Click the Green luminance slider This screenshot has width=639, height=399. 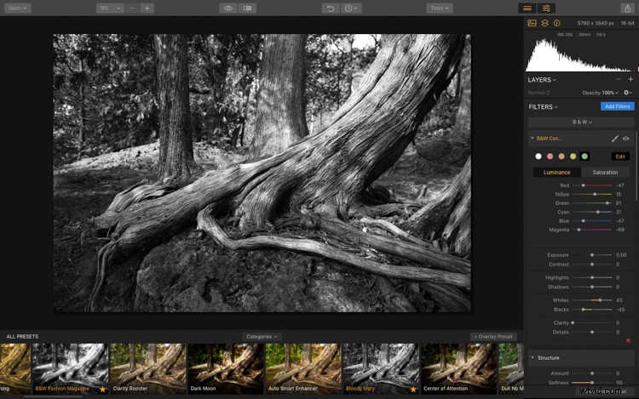592,203
